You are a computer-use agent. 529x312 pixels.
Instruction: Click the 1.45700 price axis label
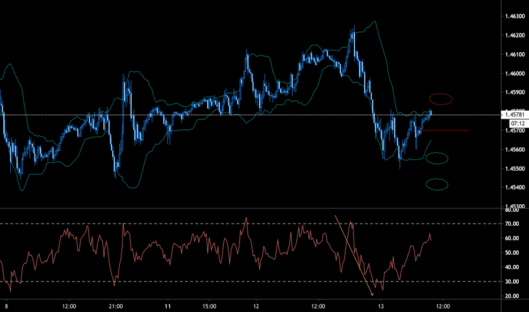(x=515, y=130)
